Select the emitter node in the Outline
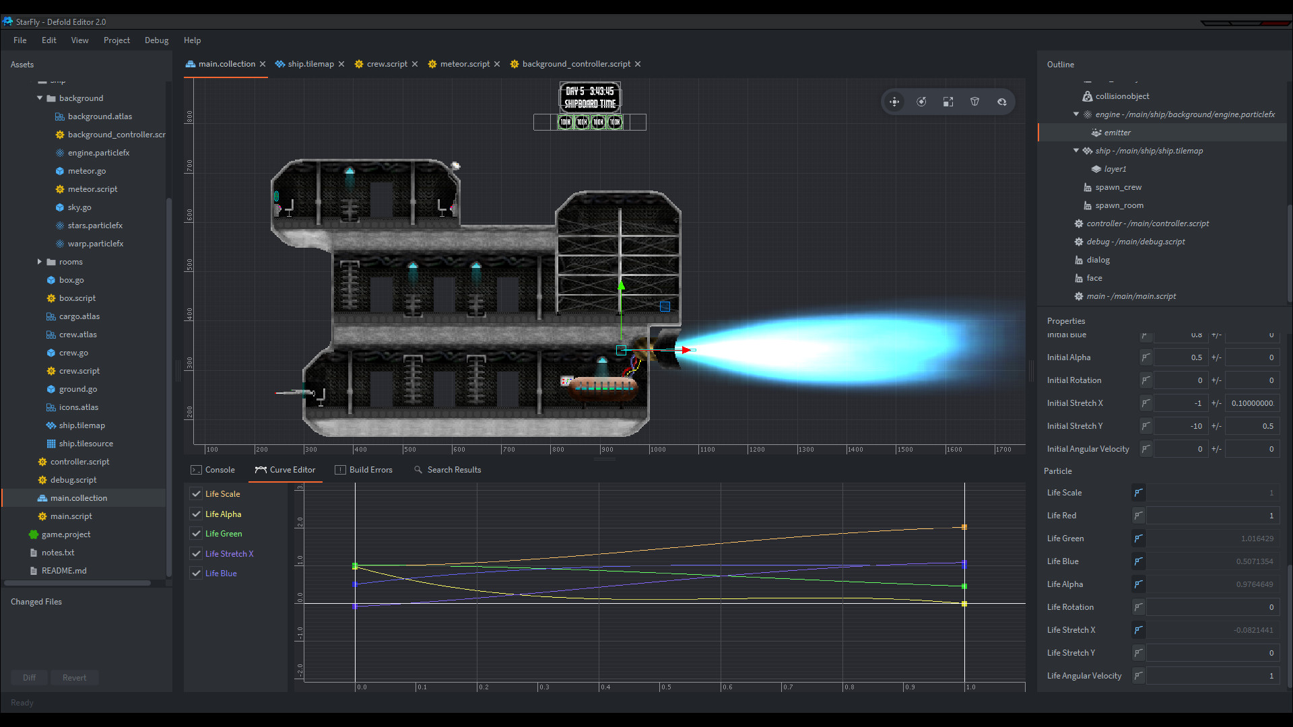 click(x=1116, y=132)
